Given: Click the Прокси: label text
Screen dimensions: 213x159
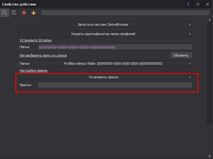Looking at the screenshot, I should (x=25, y=85).
